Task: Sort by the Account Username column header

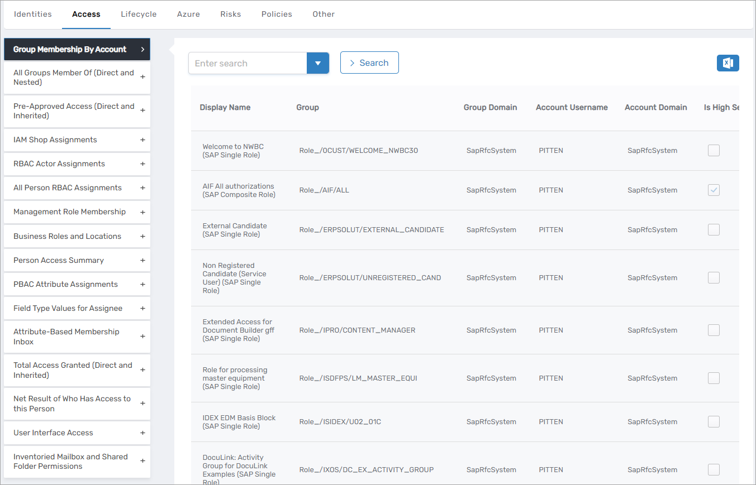Action: pyautogui.click(x=571, y=107)
